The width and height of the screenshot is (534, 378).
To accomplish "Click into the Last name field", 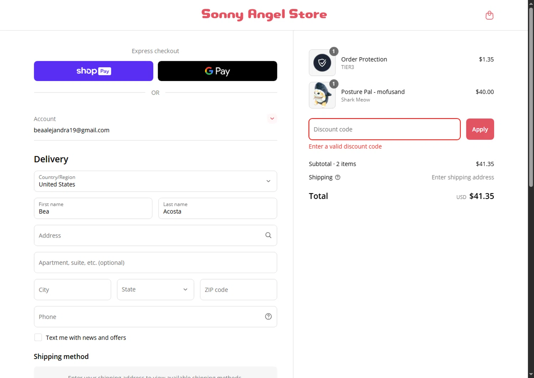I will [218, 208].
